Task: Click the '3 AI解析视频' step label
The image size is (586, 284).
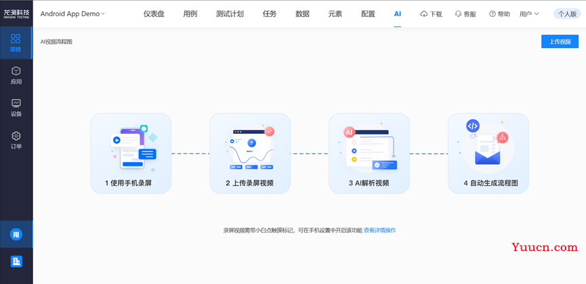Action: (369, 183)
